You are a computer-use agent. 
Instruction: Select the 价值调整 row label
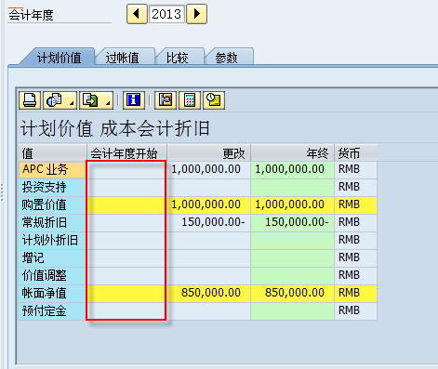coord(52,275)
